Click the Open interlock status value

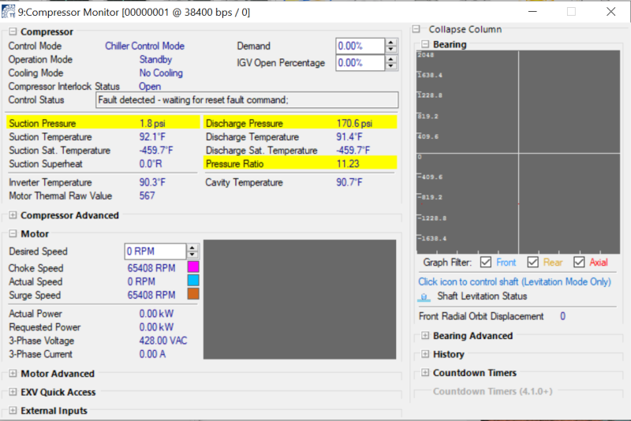click(150, 87)
